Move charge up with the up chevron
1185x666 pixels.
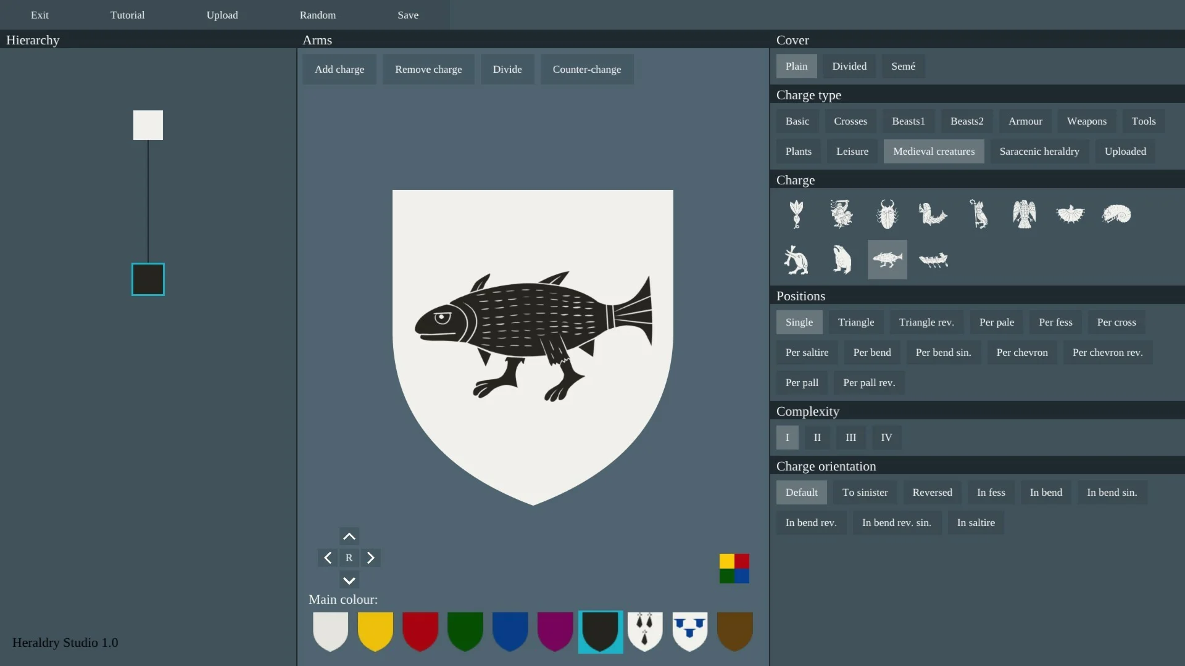(x=349, y=536)
